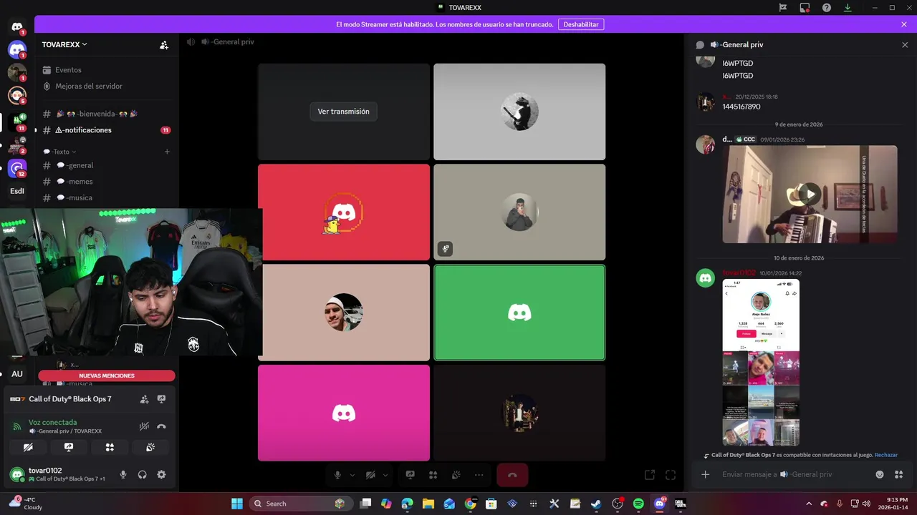
Task: Open the Help question mark icon
Action: pos(826,7)
